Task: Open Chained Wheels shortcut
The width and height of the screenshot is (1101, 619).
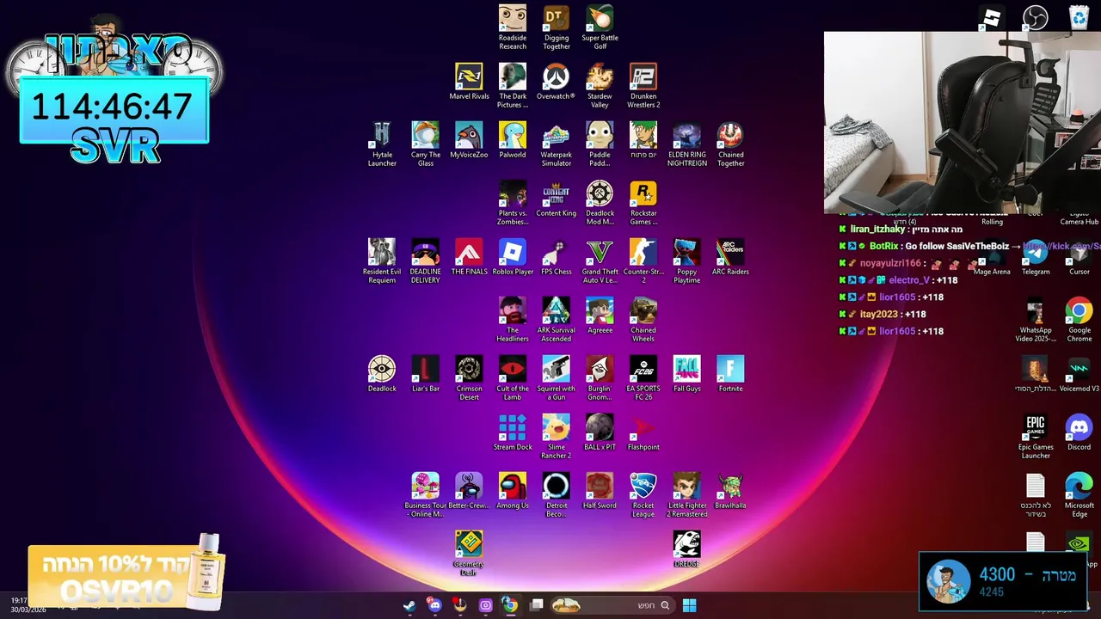Action: [x=643, y=319]
